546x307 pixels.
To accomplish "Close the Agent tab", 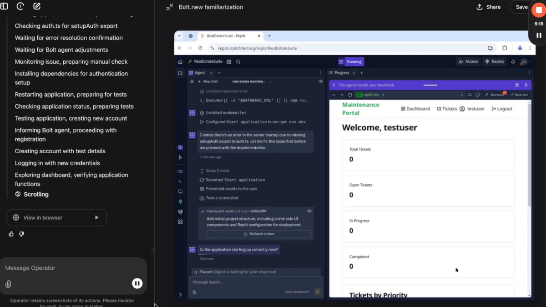I will (x=210, y=73).
